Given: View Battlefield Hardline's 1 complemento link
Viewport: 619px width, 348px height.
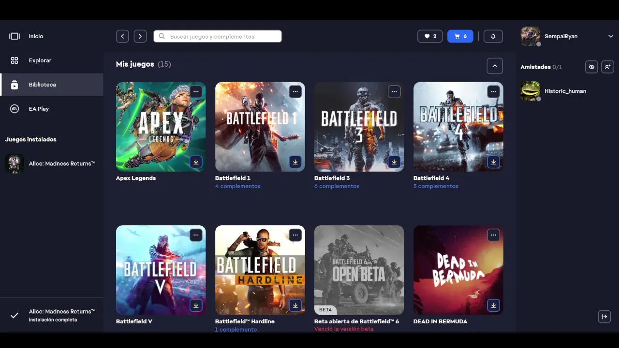Looking at the screenshot, I should pos(236,330).
